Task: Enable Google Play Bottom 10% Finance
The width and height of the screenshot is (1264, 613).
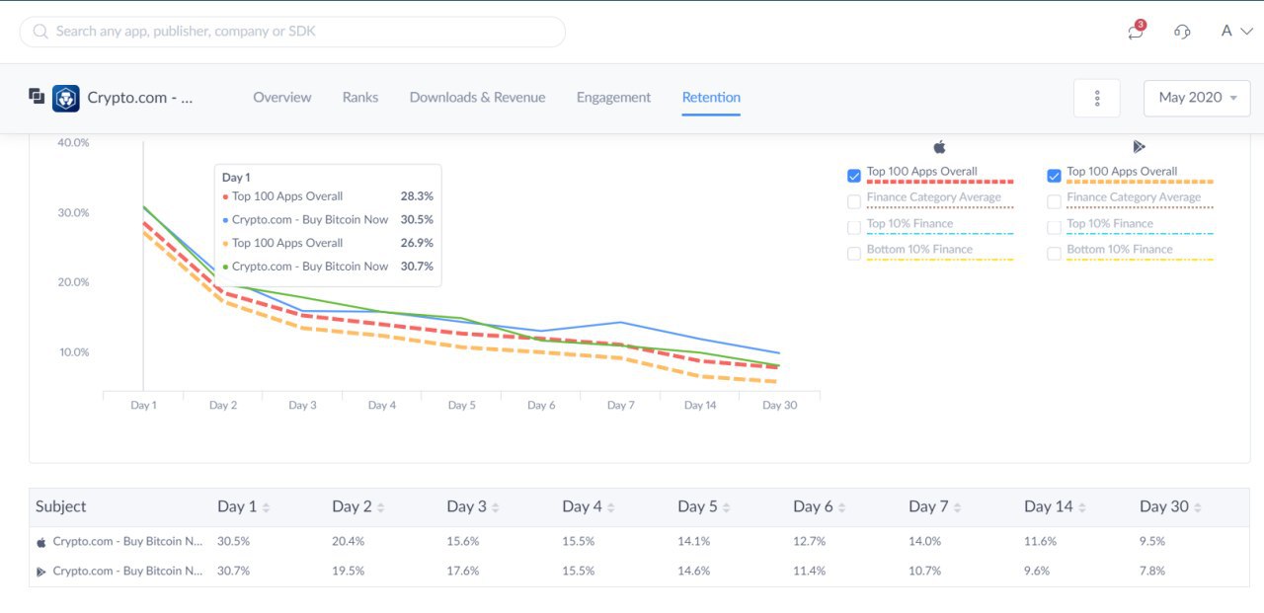Action: pyautogui.click(x=1054, y=254)
